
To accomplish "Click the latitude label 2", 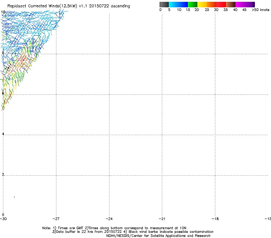I will click(3, 174).
